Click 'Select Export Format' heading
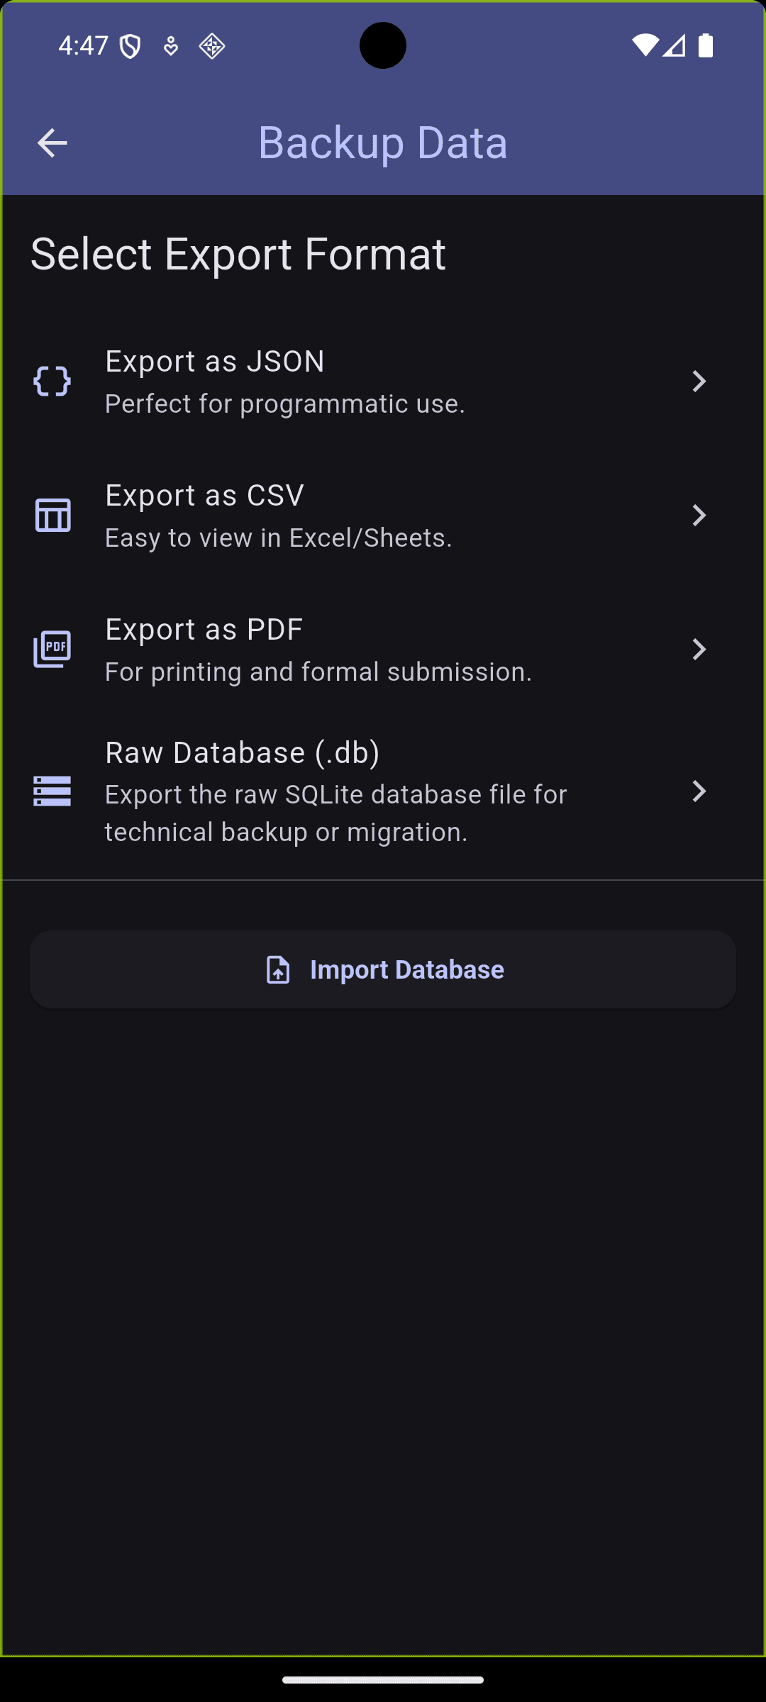The image size is (766, 1702). click(x=238, y=254)
